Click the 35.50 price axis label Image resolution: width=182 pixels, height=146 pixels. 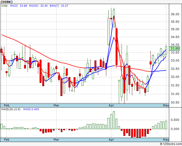175,22
